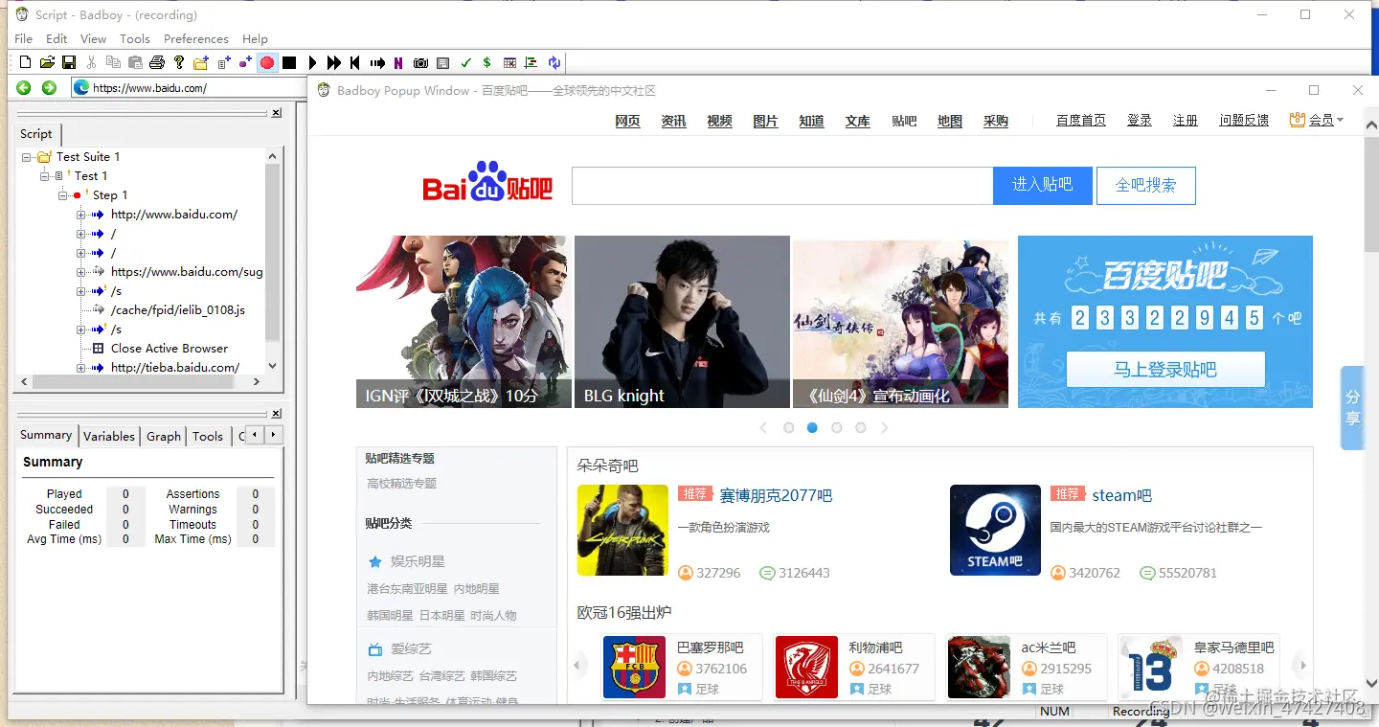Start recording with the red Record icon

click(x=267, y=62)
